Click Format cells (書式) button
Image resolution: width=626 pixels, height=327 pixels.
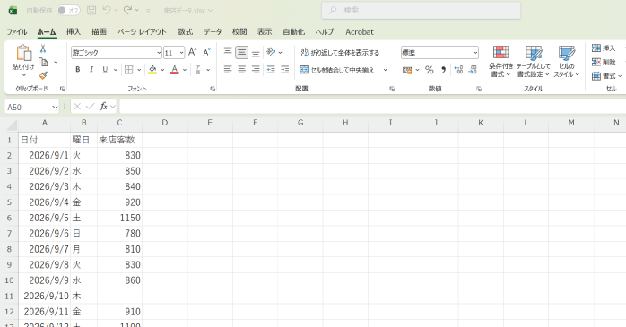(x=606, y=76)
